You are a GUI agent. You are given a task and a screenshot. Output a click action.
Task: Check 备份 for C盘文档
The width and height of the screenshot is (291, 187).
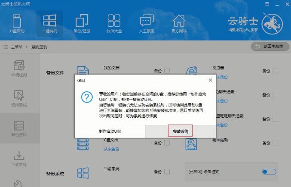pos(167,143)
